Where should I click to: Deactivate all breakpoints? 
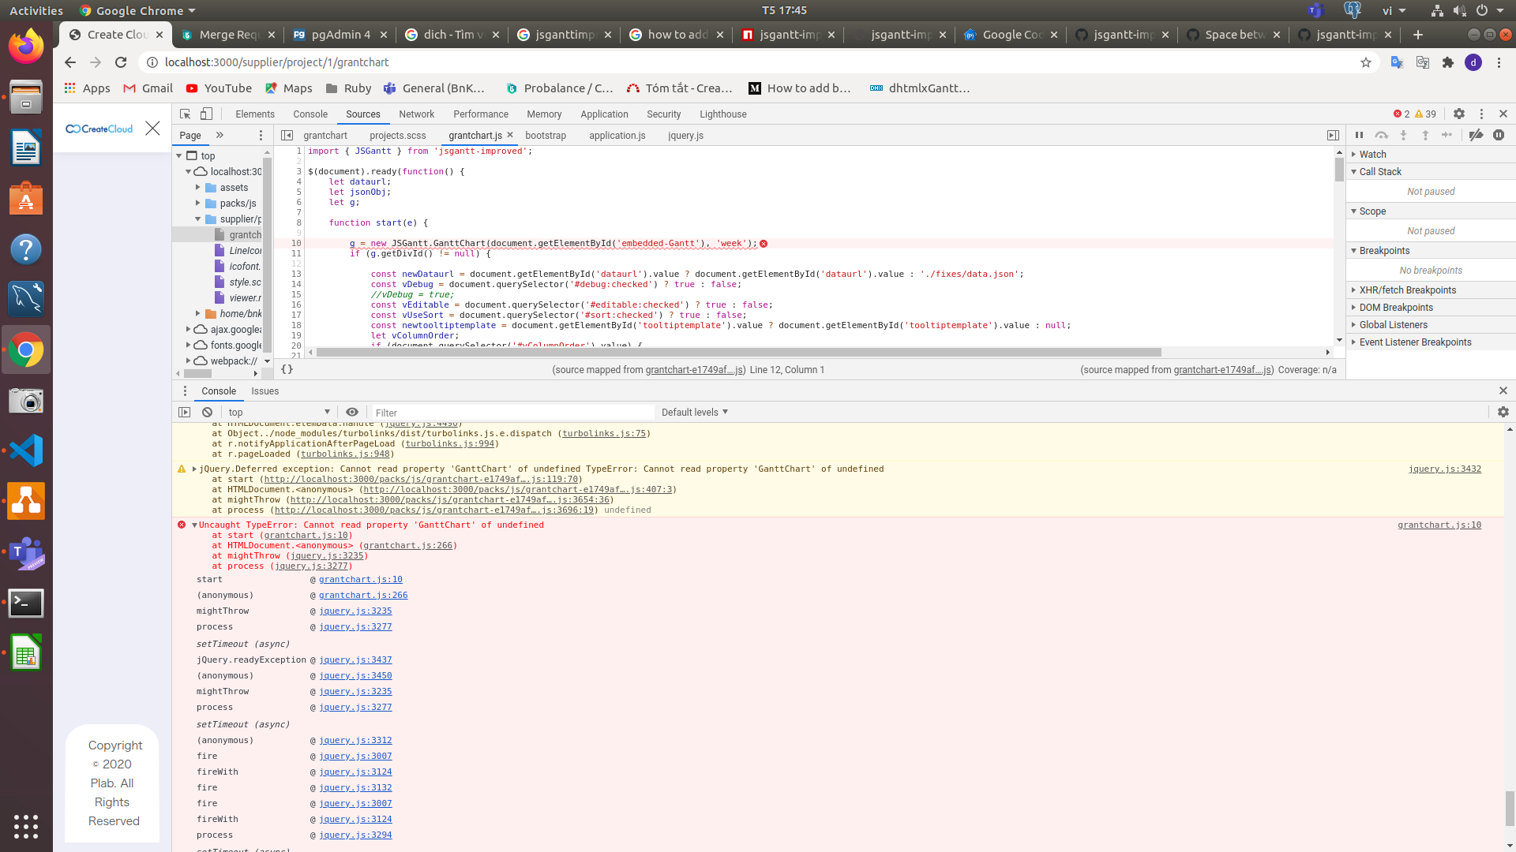(1476, 135)
